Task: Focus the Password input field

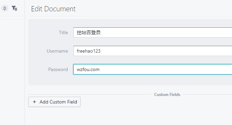Action: [153, 69]
